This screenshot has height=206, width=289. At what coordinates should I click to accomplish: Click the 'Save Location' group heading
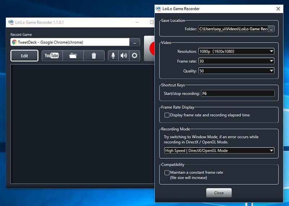click(173, 21)
